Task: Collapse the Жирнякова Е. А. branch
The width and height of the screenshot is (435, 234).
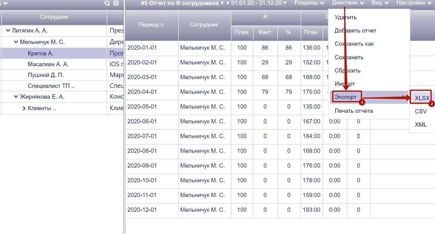Action: pyautogui.click(x=16, y=97)
